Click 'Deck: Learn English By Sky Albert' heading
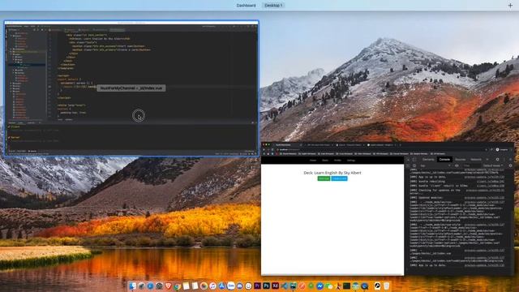The height and width of the screenshot is (292, 519). (332, 173)
